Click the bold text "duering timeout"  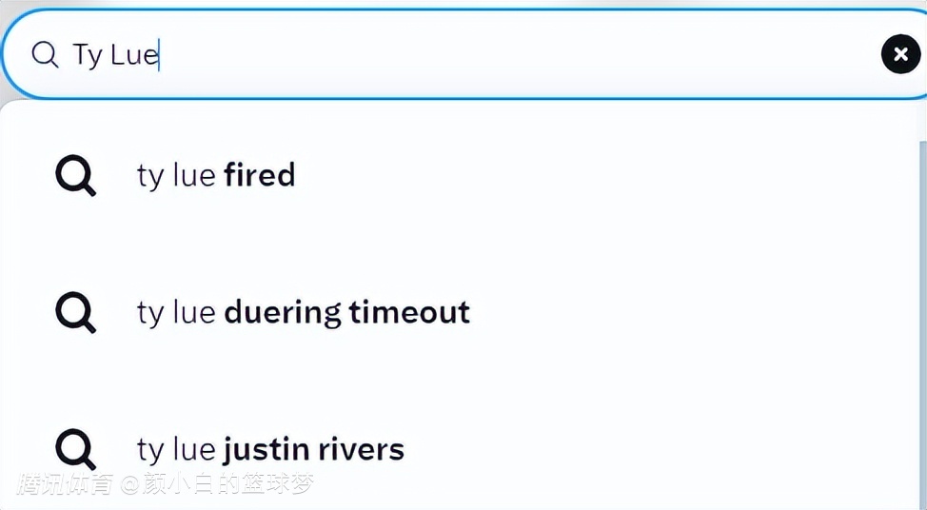347,312
